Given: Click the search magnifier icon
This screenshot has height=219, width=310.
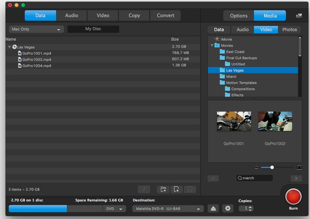Looking at the screenshot, I should [239, 178].
